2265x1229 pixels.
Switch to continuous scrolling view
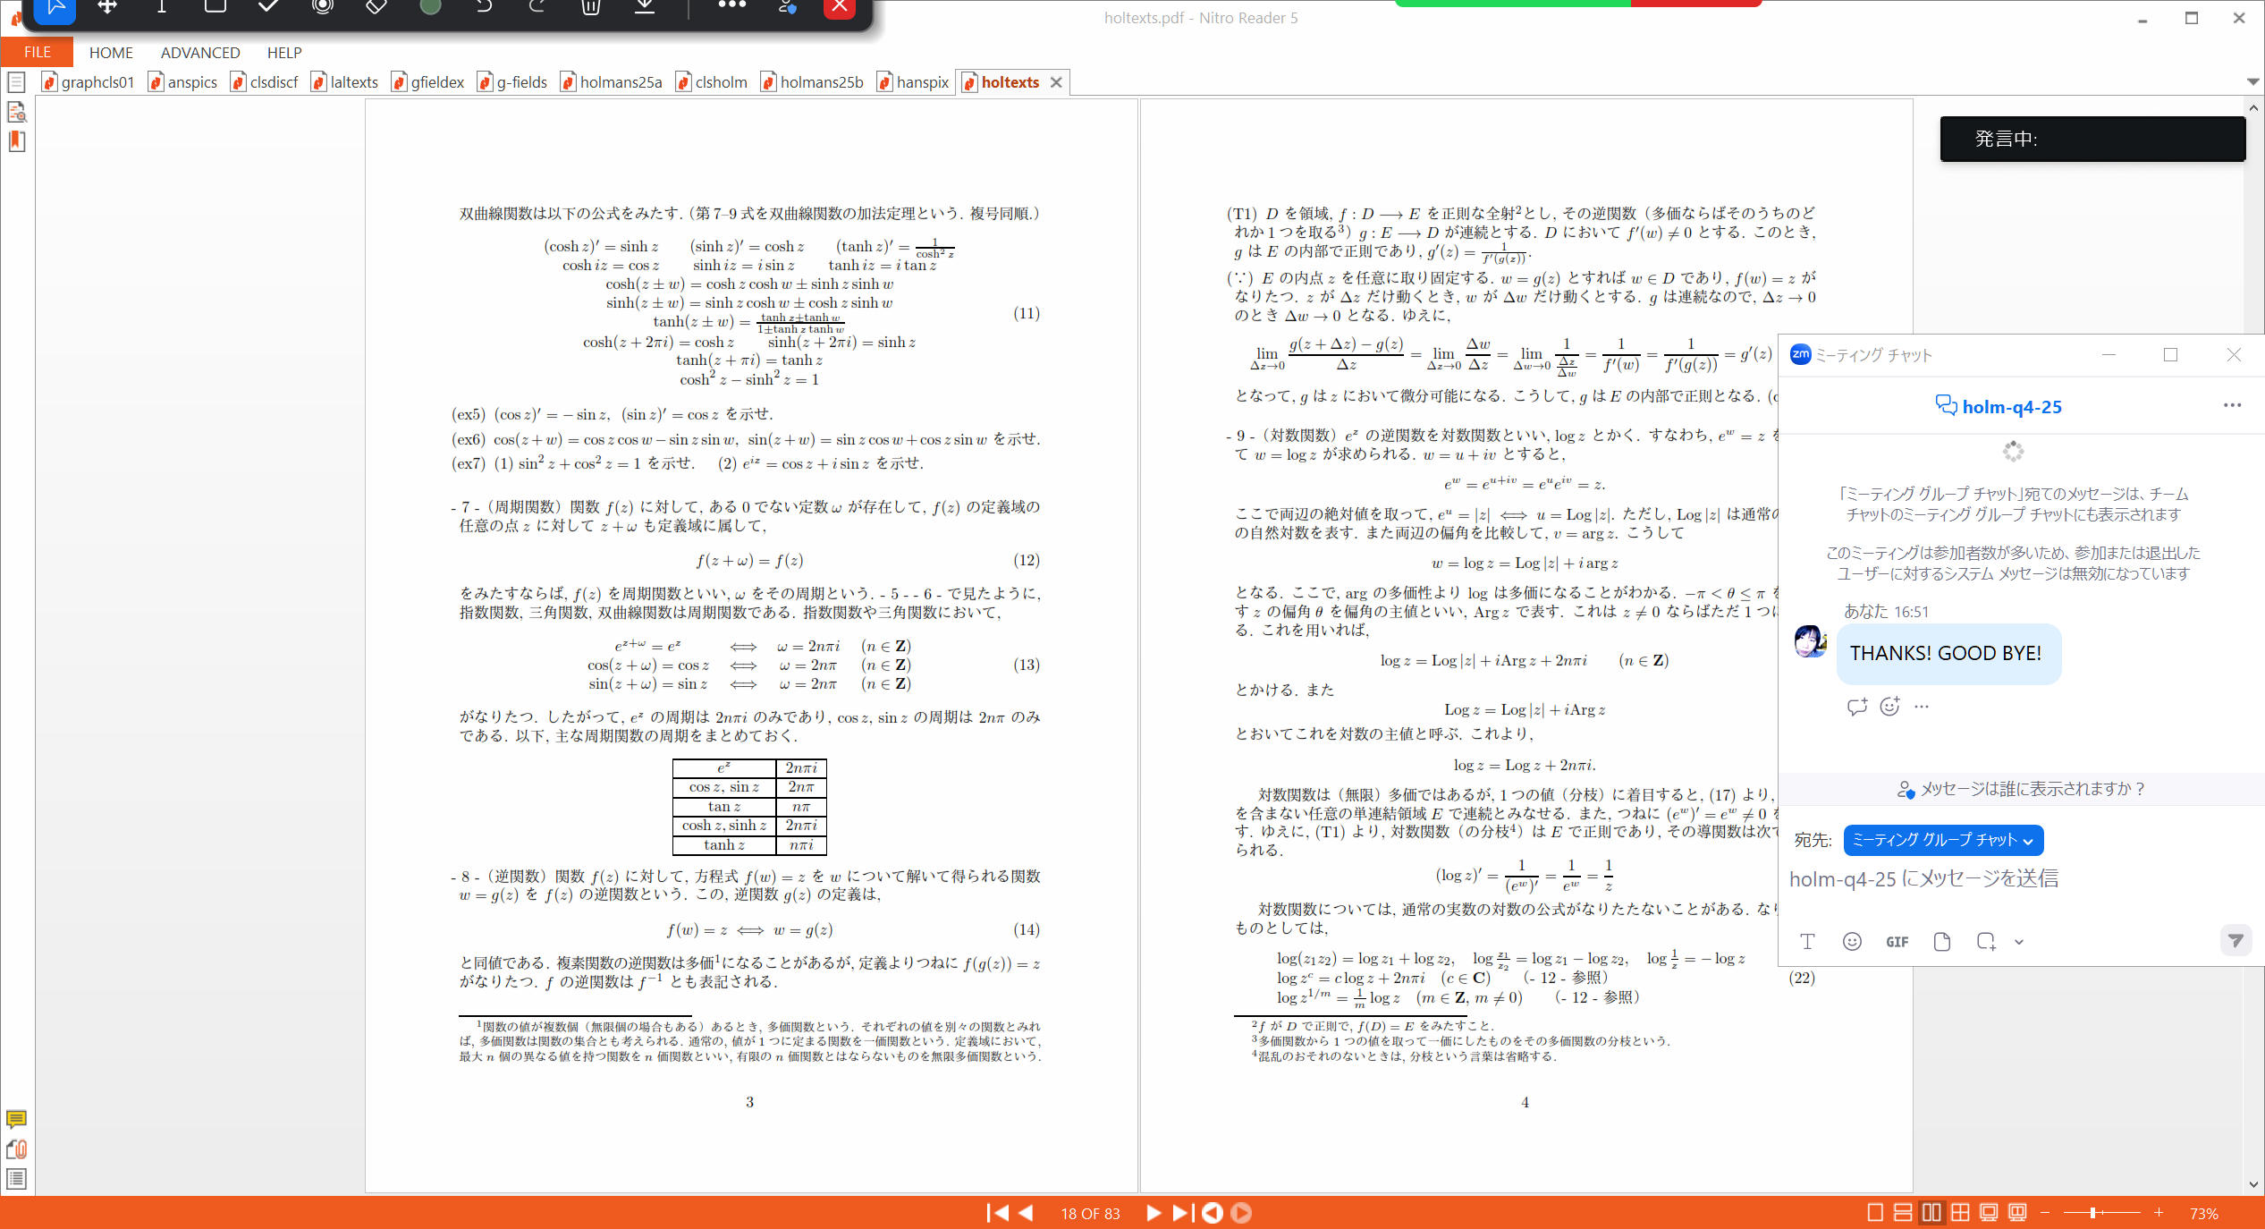[1903, 1213]
